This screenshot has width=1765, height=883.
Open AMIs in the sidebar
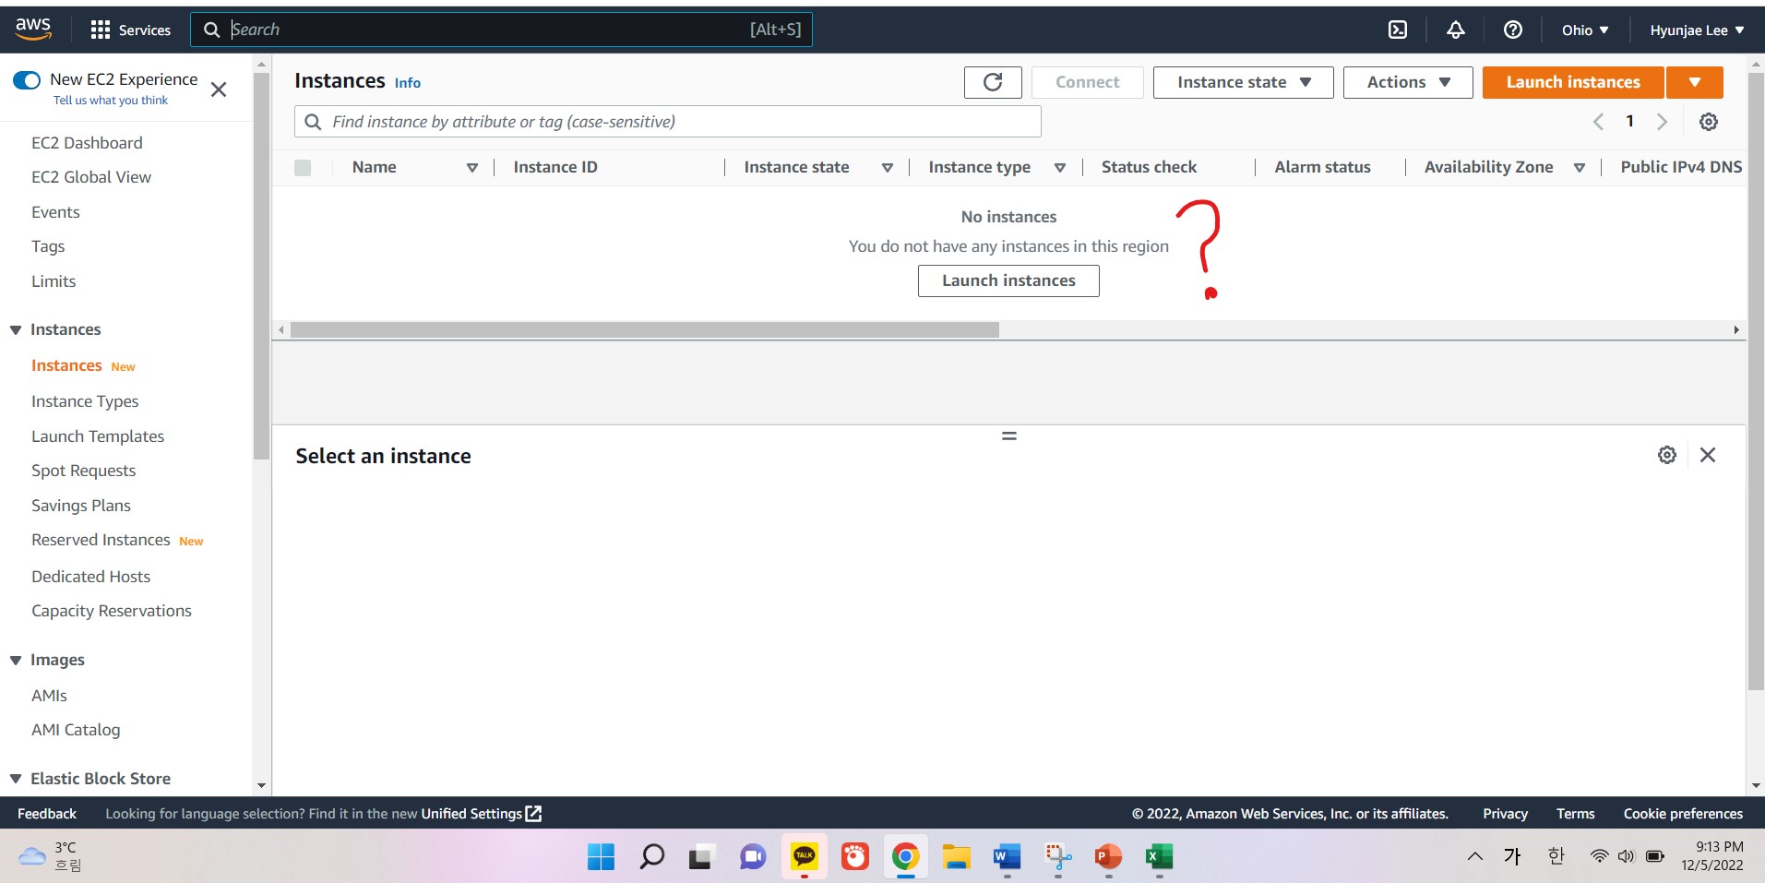(x=49, y=696)
